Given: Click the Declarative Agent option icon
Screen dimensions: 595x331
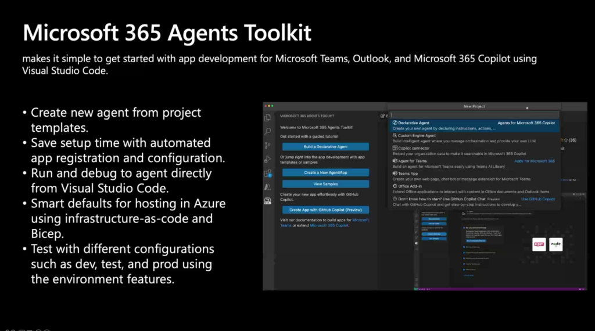Looking at the screenshot, I should click(395, 123).
